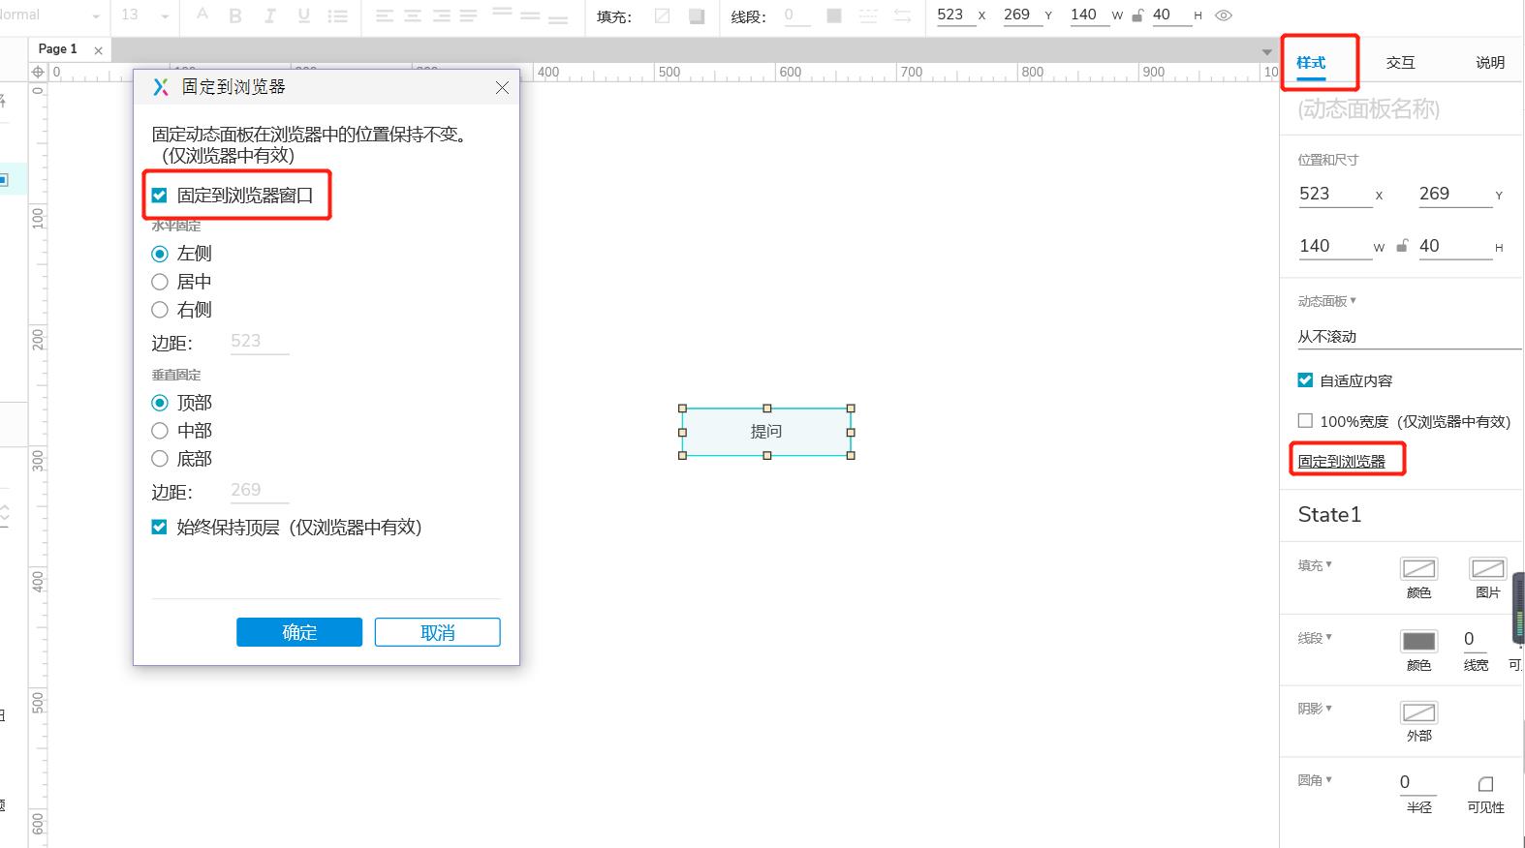Expand the 填充 section arrow

(1328, 564)
